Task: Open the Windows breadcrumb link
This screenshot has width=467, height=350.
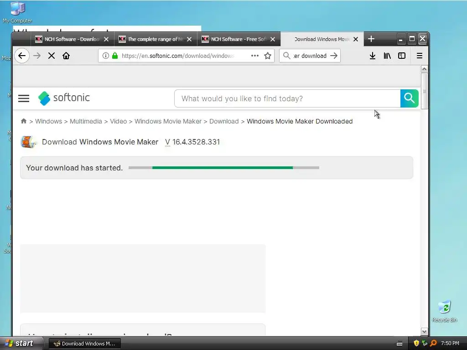Action: point(48,121)
